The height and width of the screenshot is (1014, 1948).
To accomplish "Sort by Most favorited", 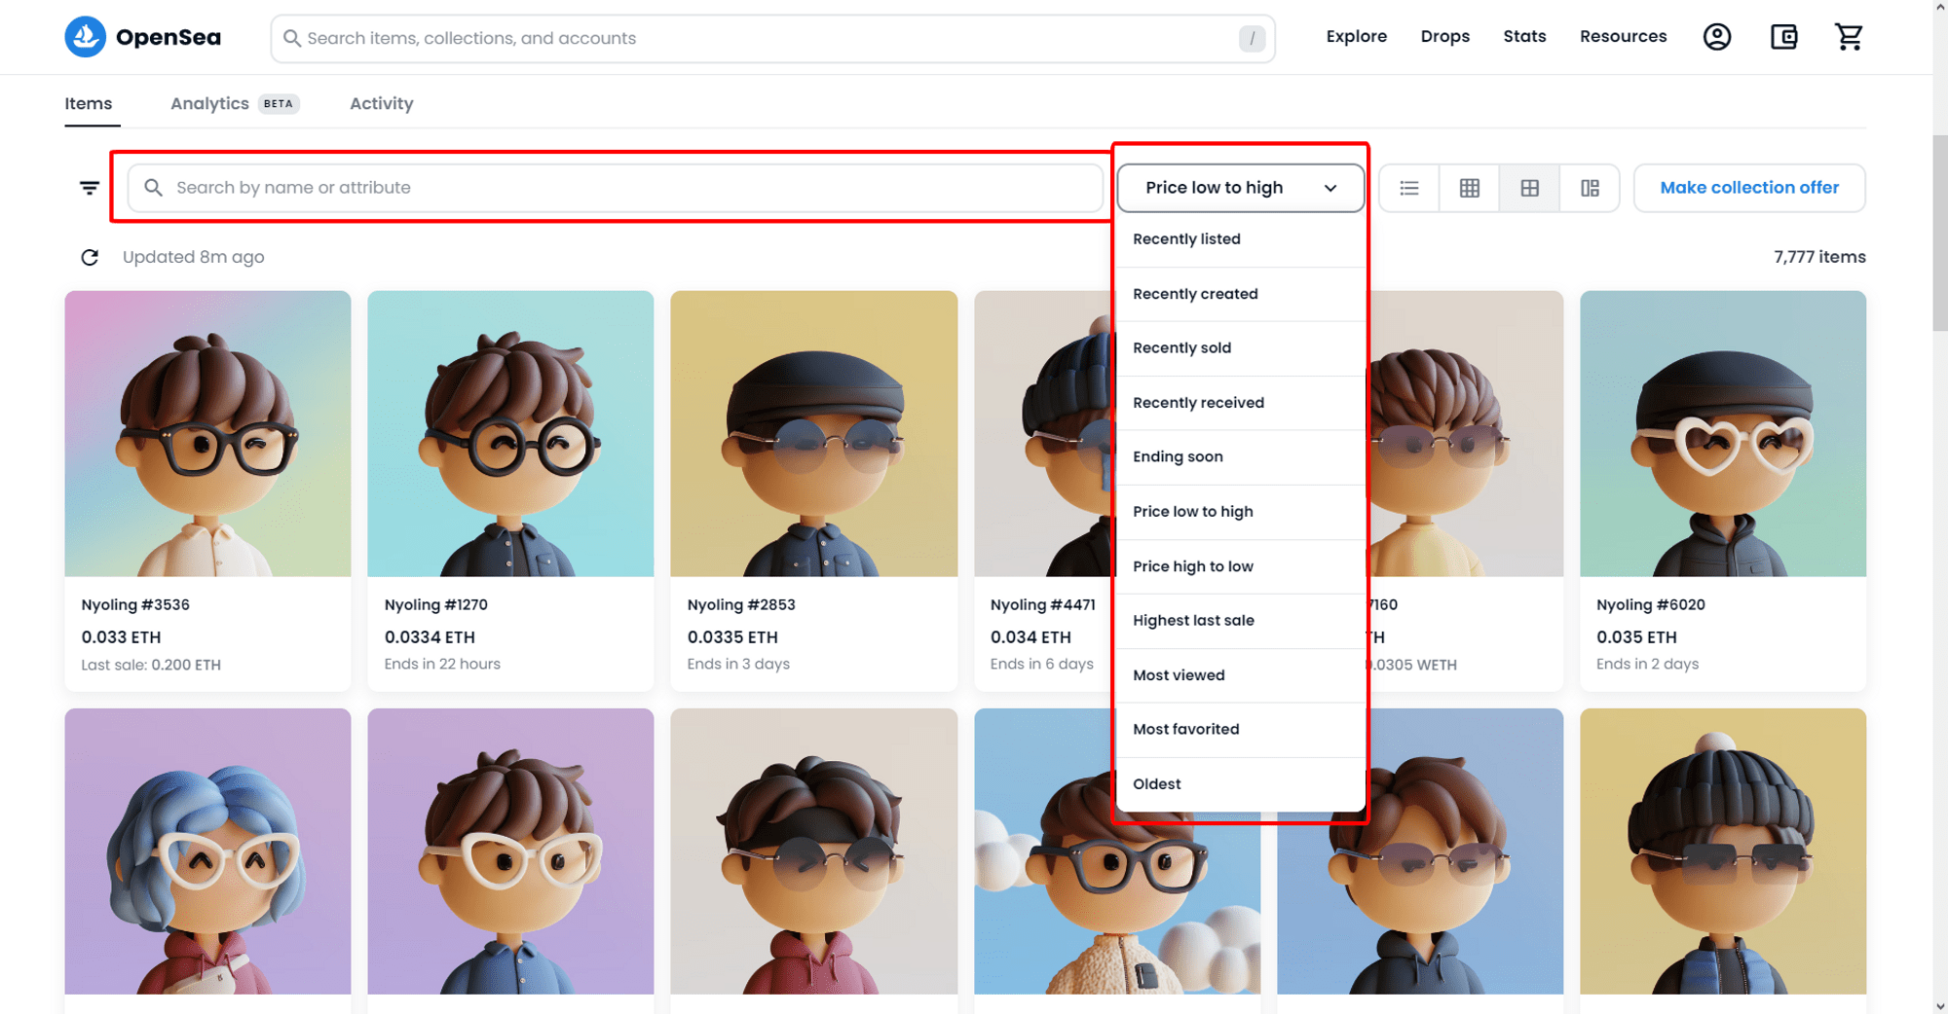I will pos(1186,730).
